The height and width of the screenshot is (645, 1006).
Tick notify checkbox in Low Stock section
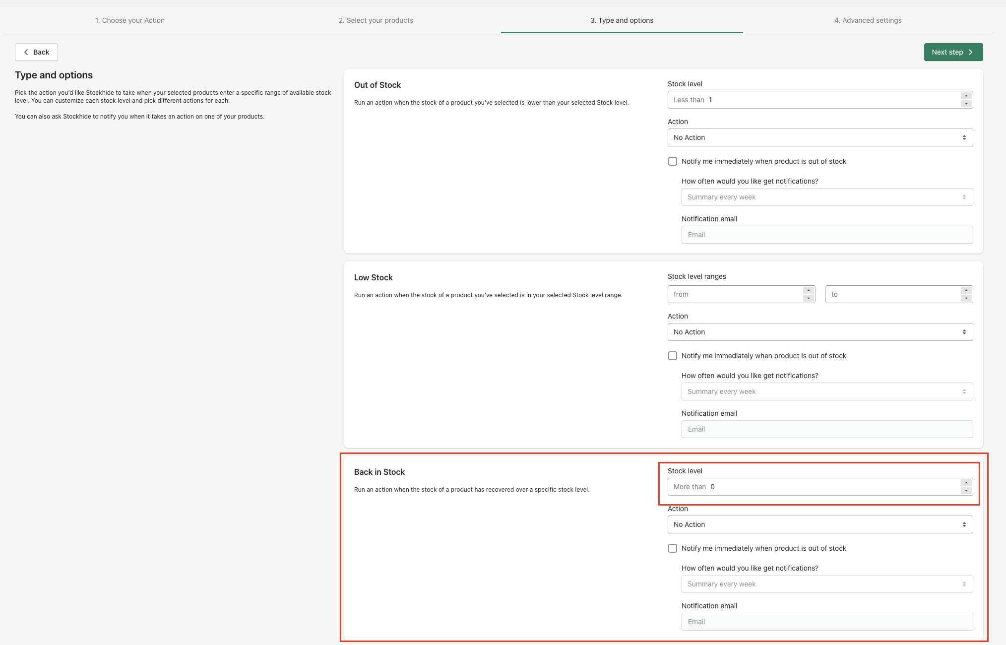point(673,356)
